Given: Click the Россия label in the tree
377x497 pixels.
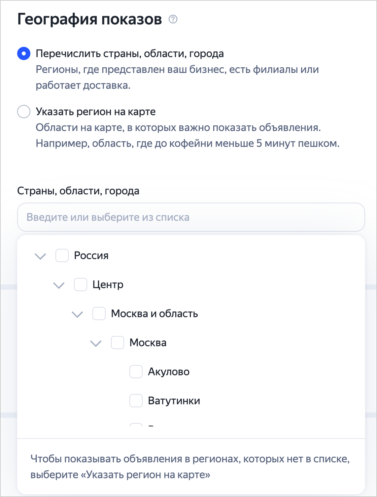Looking at the screenshot, I should (91, 255).
